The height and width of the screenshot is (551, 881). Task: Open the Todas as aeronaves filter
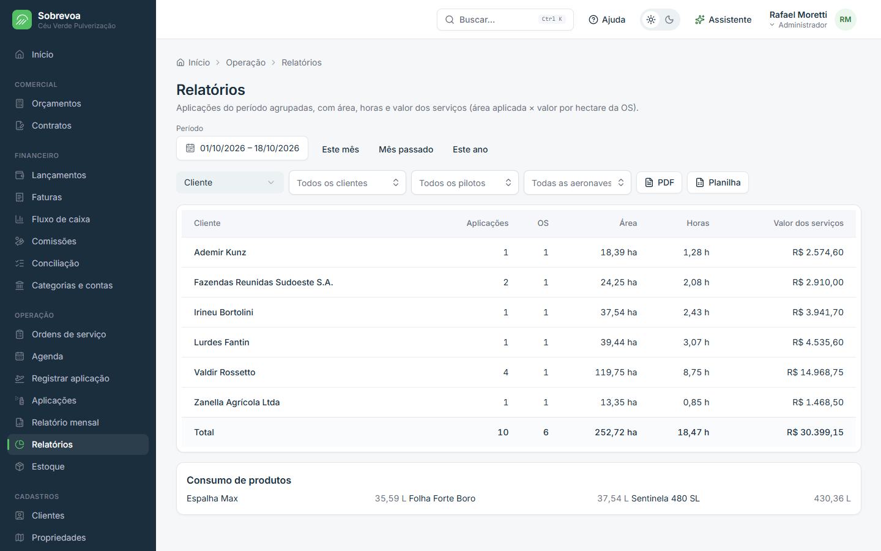[x=578, y=182]
